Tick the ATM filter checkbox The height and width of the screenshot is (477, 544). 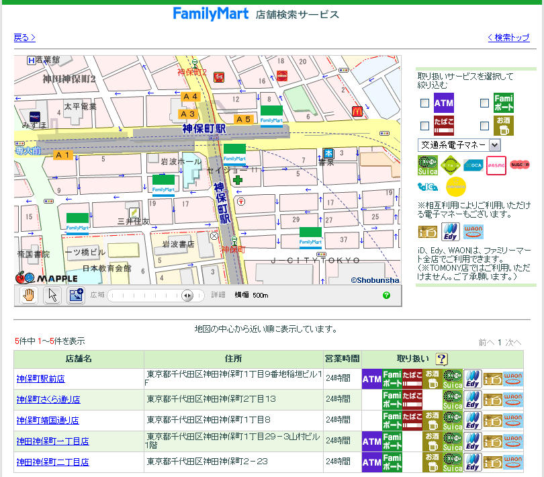point(424,103)
